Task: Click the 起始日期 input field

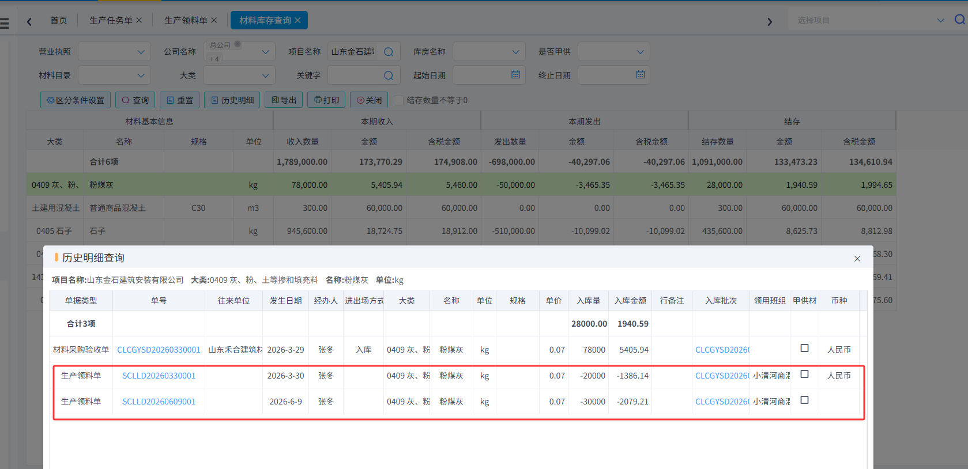Action: point(489,75)
